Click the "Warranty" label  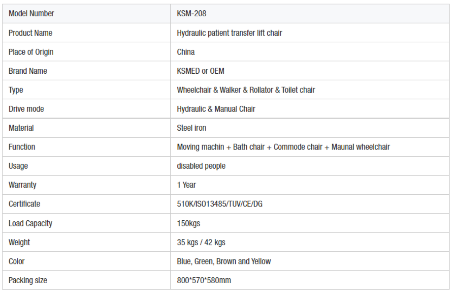pos(22,185)
